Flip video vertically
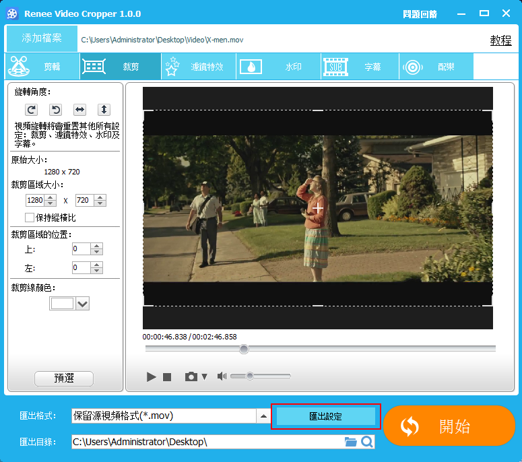 coord(104,110)
